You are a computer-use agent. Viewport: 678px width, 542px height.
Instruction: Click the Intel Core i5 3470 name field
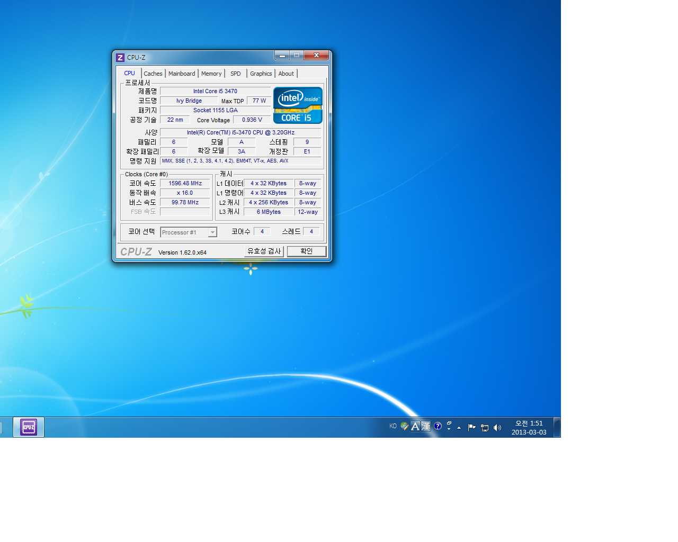pos(215,91)
